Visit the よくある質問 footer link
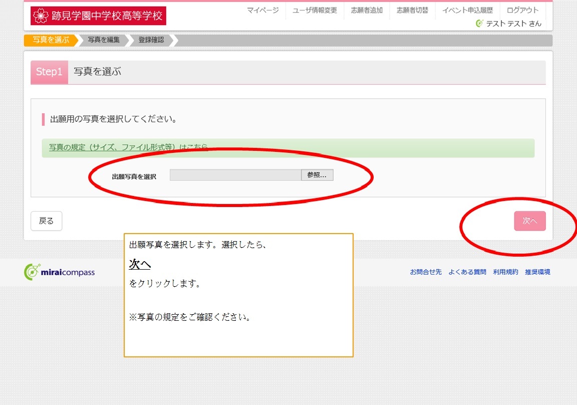The height and width of the screenshot is (405, 577). [x=467, y=272]
